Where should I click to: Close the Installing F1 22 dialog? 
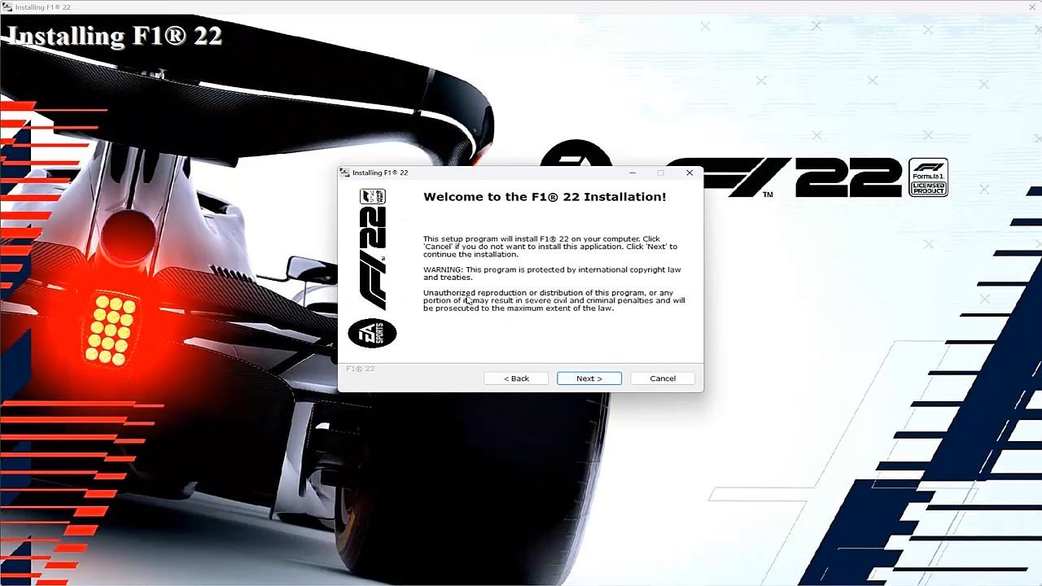(x=690, y=173)
